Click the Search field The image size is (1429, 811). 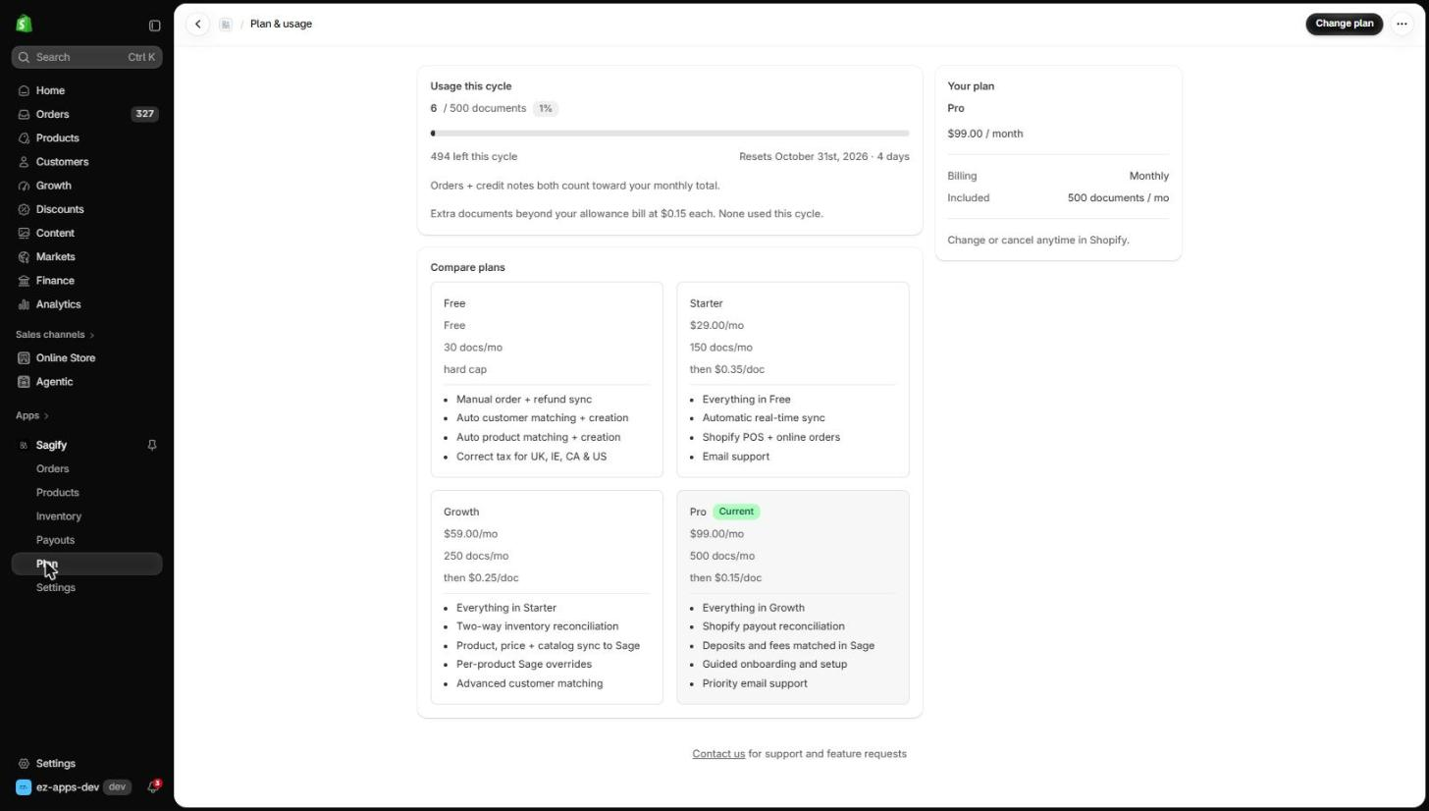pyautogui.click(x=86, y=57)
